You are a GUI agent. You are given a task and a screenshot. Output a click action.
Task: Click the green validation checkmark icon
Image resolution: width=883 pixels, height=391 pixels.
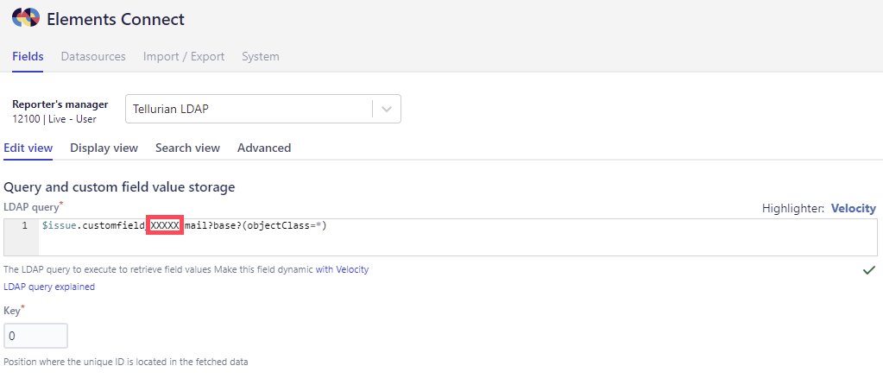(x=869, y=270)
